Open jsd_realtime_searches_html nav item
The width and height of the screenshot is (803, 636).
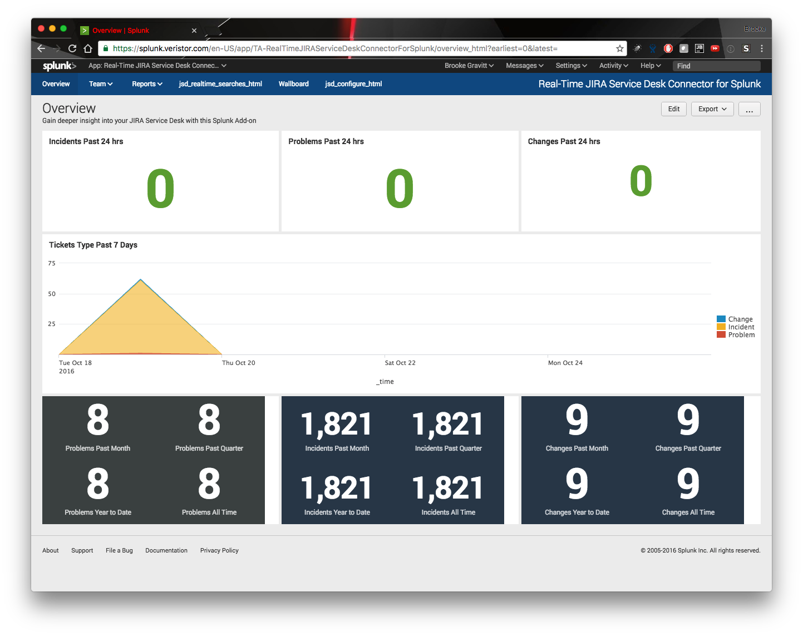pyautogui.click(x=220, y=84)
